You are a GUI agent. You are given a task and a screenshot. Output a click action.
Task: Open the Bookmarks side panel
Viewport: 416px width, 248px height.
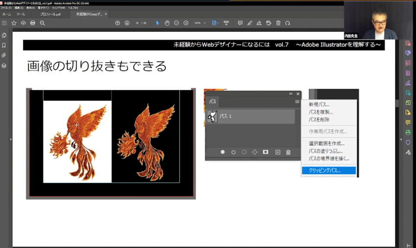[x=4, y=45]
